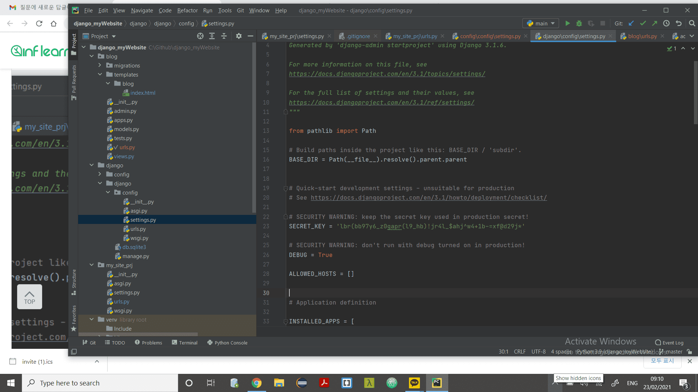Expand django's first config folder

point(100,174)
